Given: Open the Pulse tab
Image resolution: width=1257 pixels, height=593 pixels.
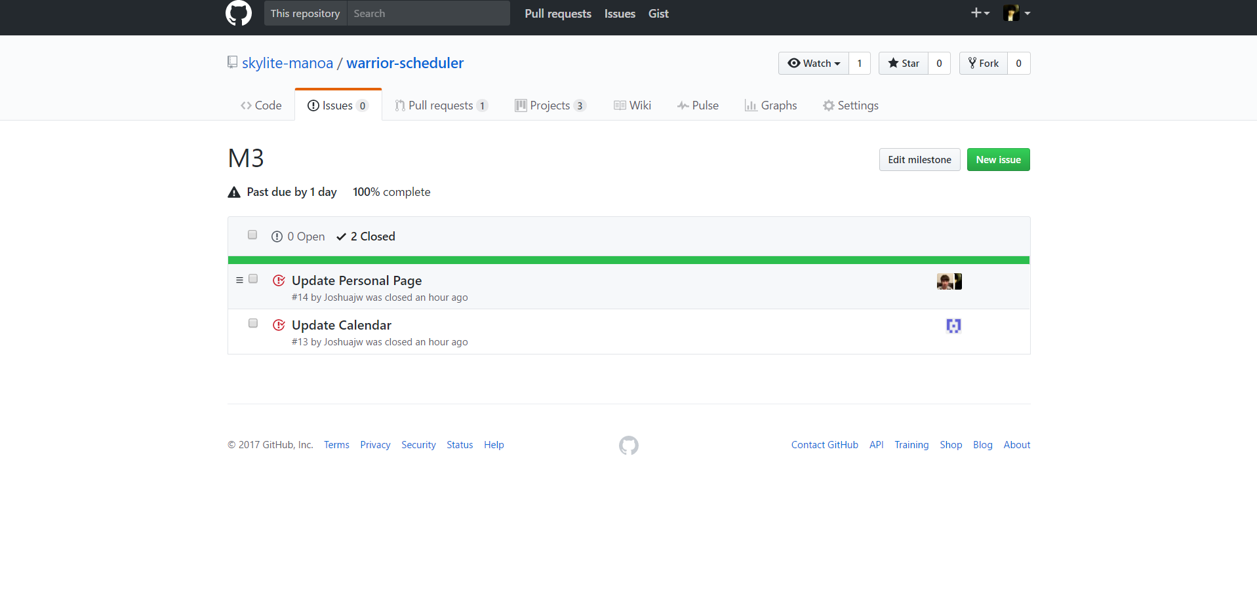Looking at the screenshot, I should 698,105.
